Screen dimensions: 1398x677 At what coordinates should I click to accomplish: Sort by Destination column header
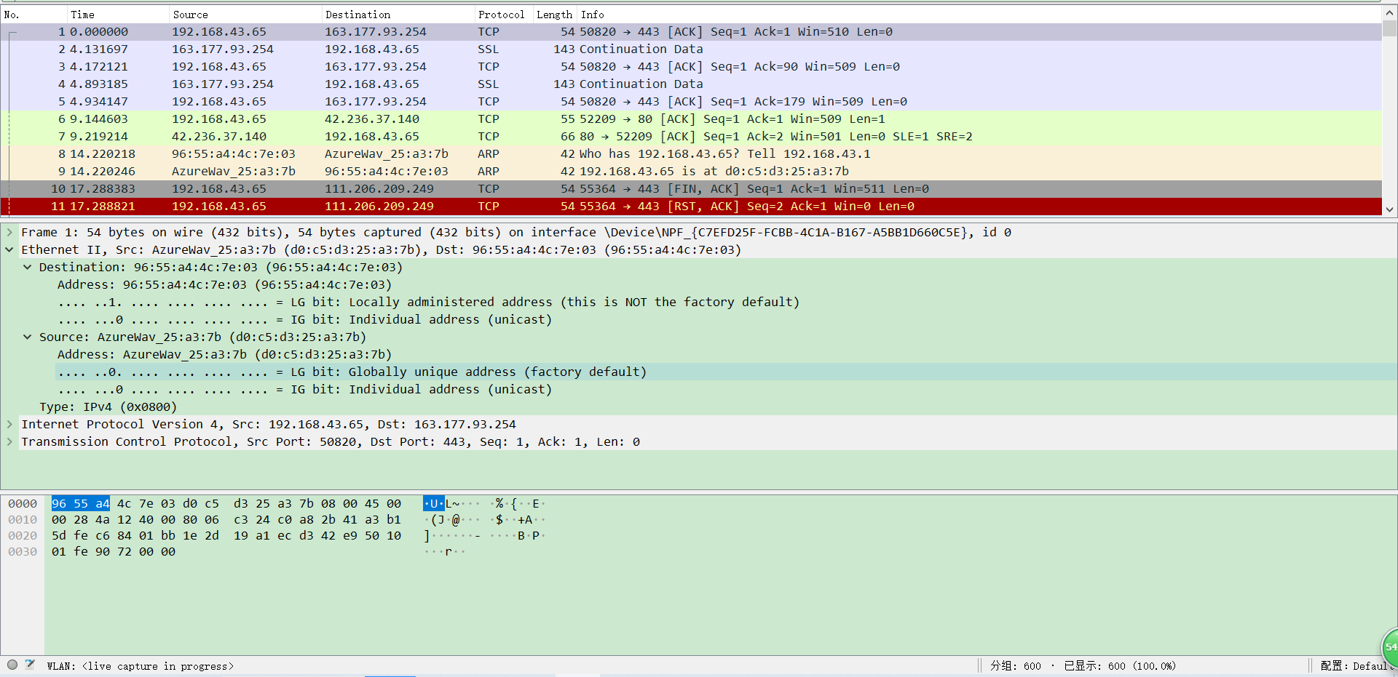pyautogui.click(x=398, y=15)
